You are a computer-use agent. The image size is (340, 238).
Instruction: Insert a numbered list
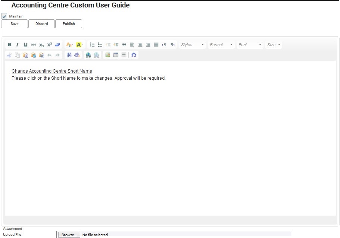[x=92, y=45]
